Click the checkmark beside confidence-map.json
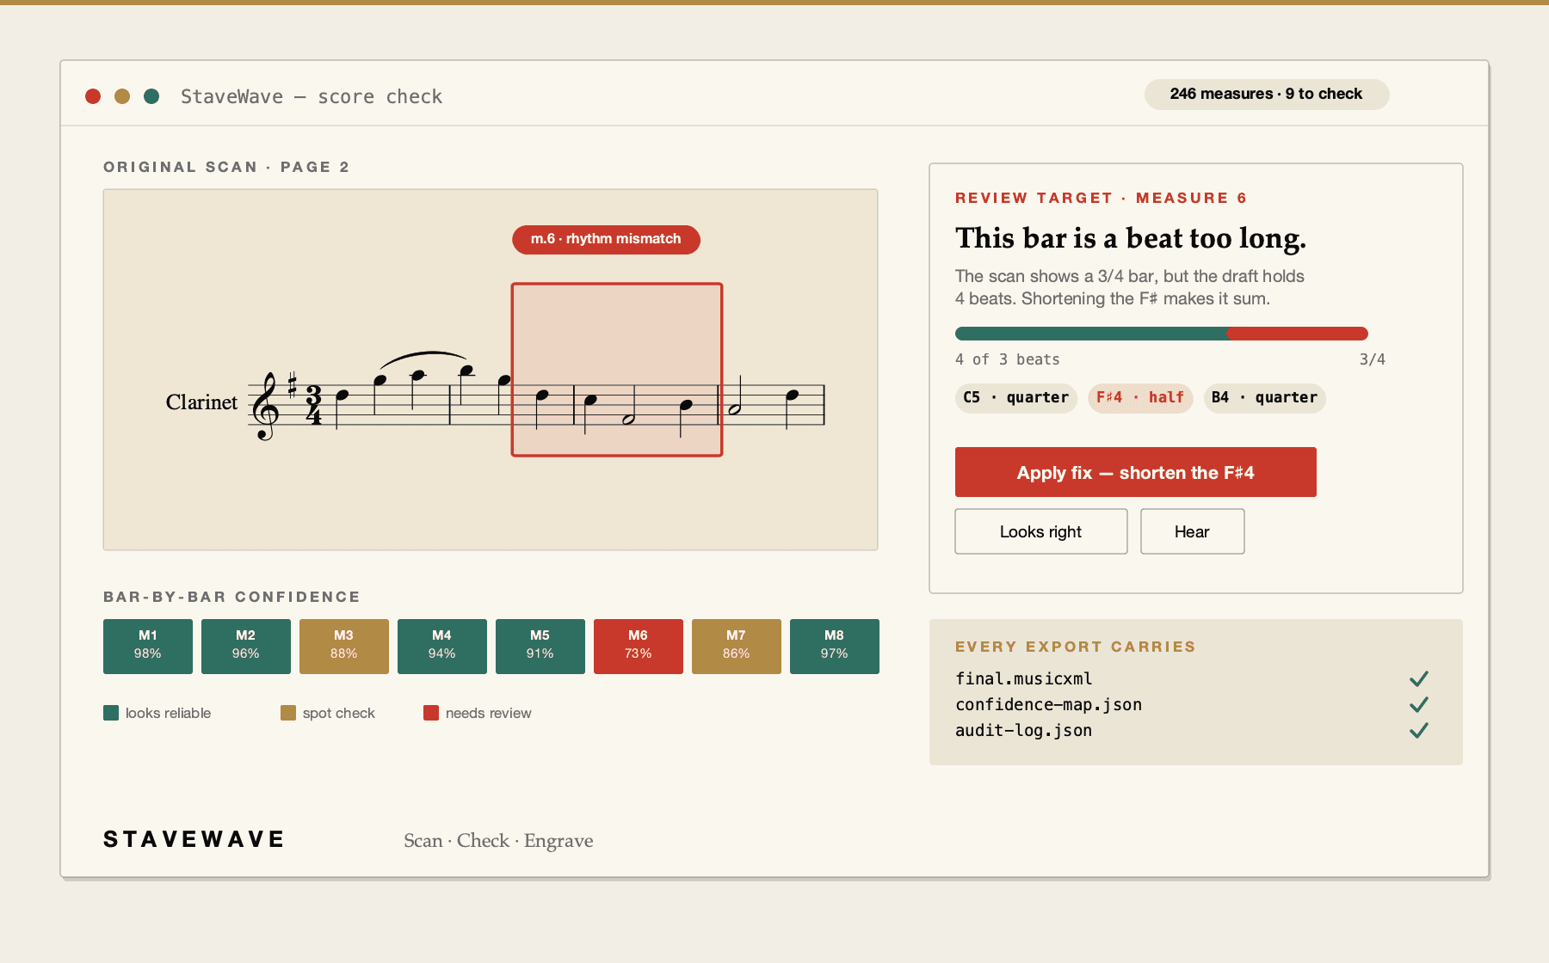This screenshot has width=1549, height=963. 1419,705
